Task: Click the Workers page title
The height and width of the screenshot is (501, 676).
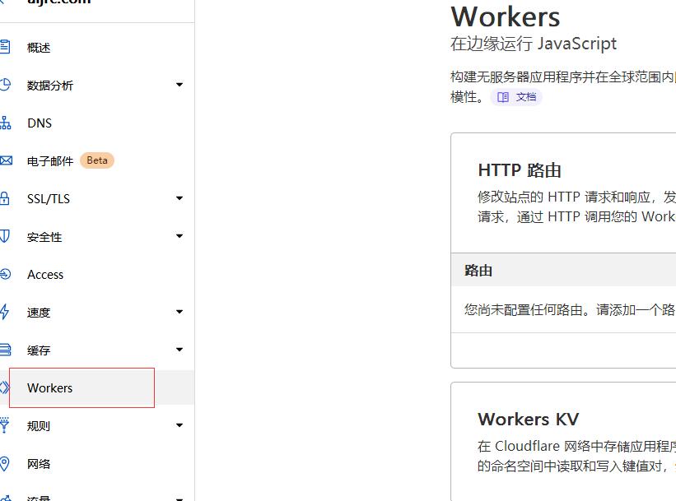Action: click(x=506, y=17)
